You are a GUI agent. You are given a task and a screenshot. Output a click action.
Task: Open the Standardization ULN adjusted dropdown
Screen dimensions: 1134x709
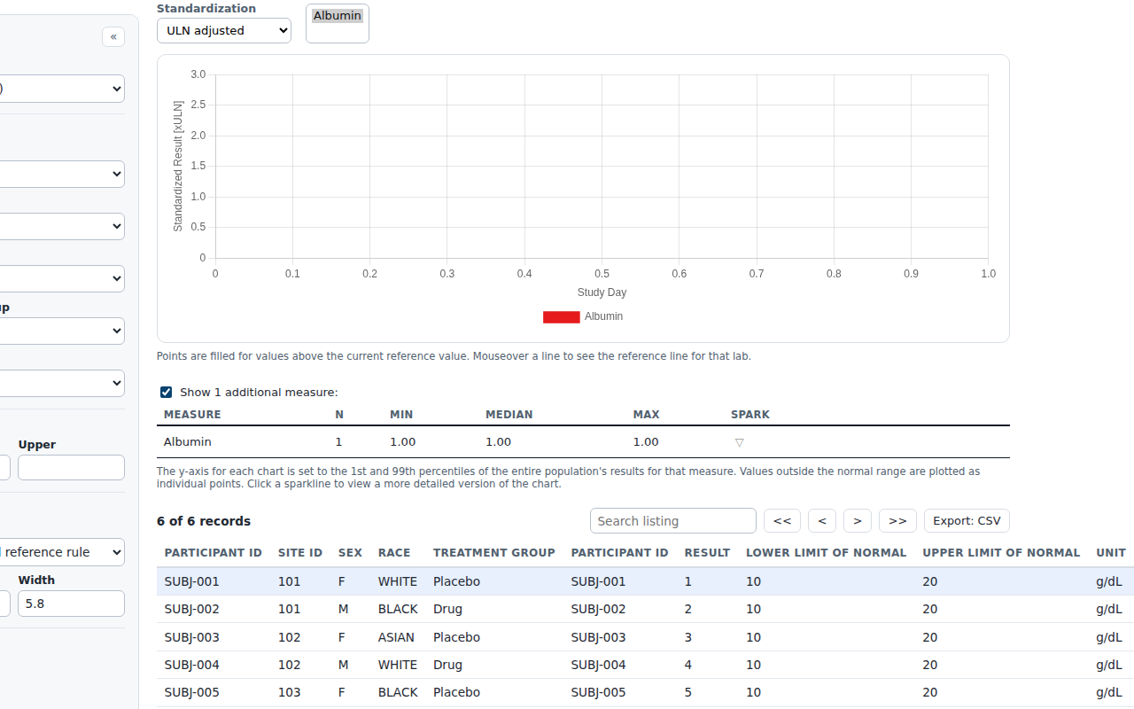(x=224, y=30)
